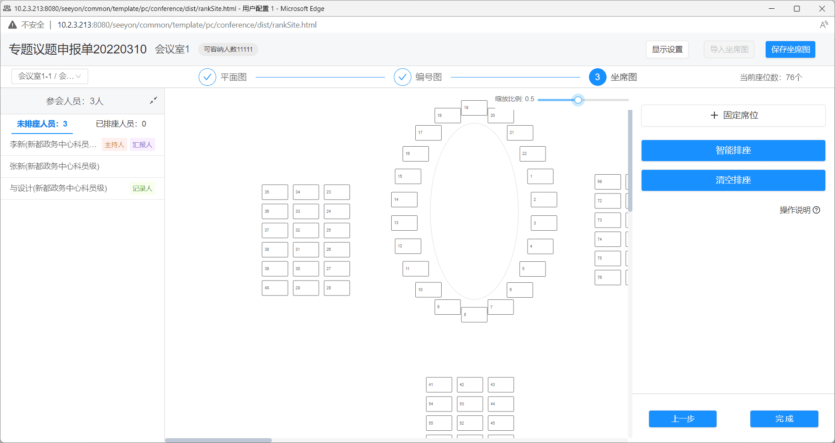Viewport: 835px width, 443px height.
Task: Click the 不安全 security warning icon
Action: click(x=13, y=25)
